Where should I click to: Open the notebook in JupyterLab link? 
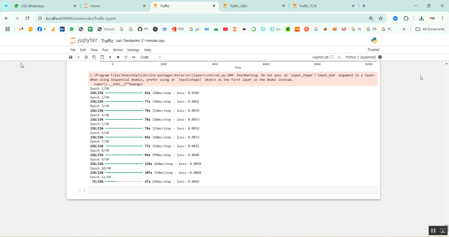(x=323, y=57)
